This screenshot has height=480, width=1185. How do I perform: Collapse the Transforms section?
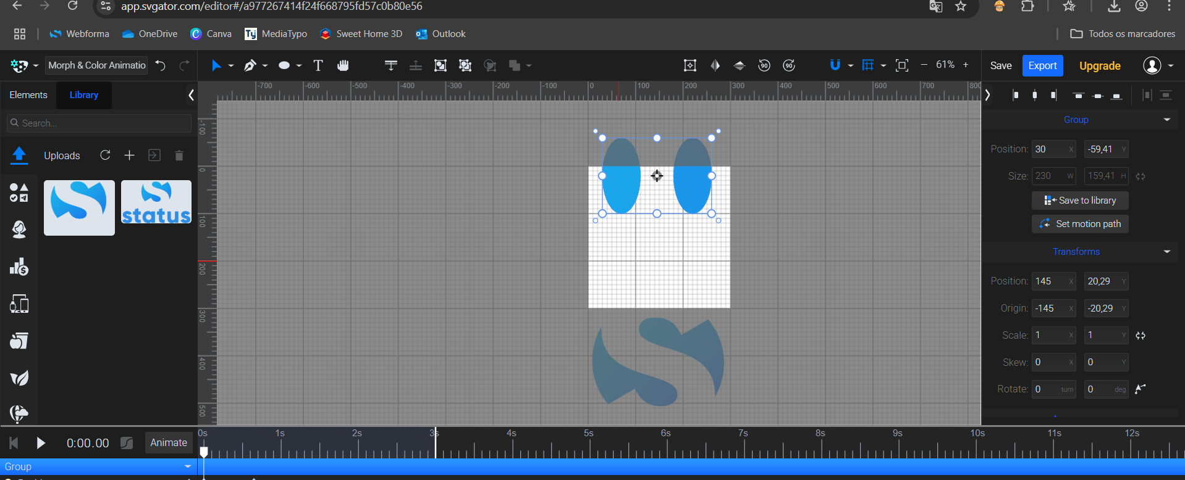click(x=1166, y=252)
